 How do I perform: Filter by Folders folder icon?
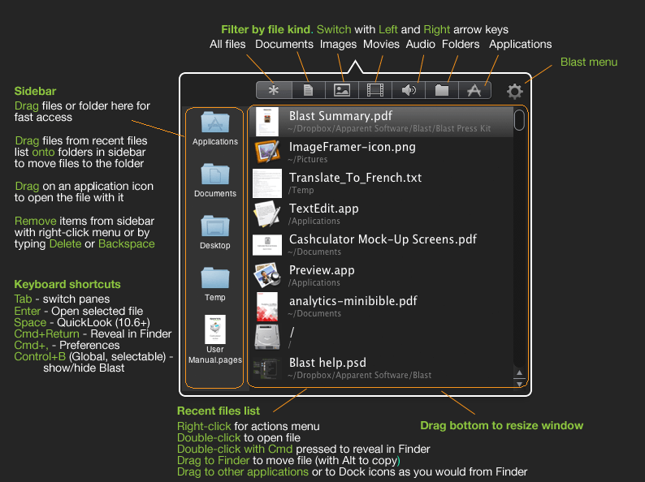coord(442,90)
